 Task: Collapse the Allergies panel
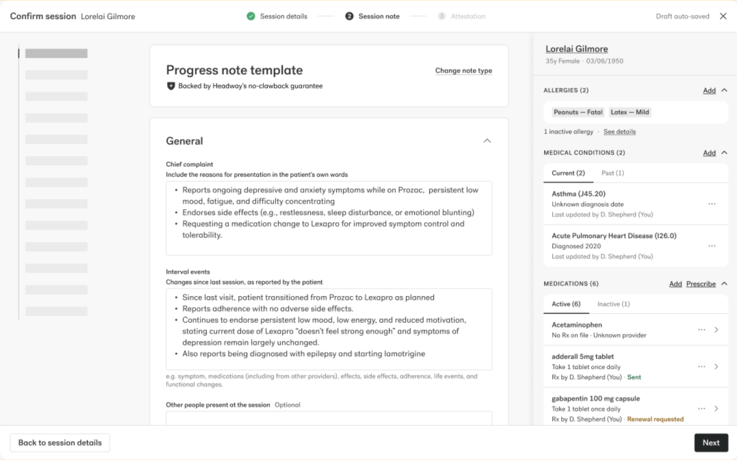click(x=724, y=90)
